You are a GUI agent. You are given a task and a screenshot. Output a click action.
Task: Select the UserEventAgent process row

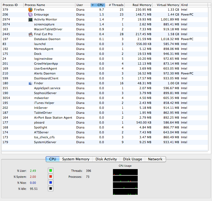tap(105, 68)
